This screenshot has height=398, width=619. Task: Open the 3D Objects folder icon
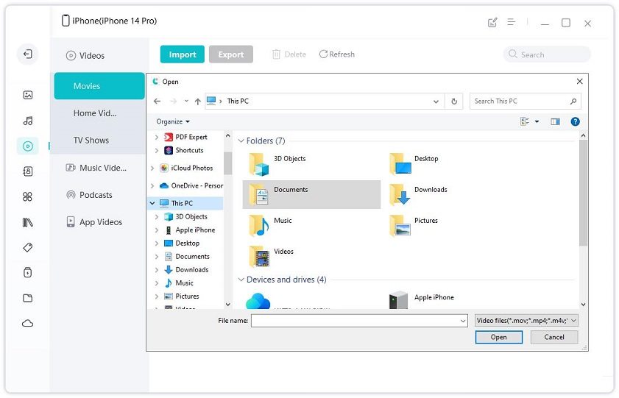[x=259, y=165]
